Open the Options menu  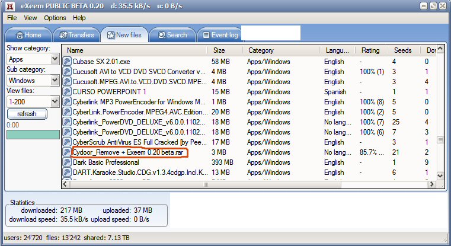(x=55, y=18)
